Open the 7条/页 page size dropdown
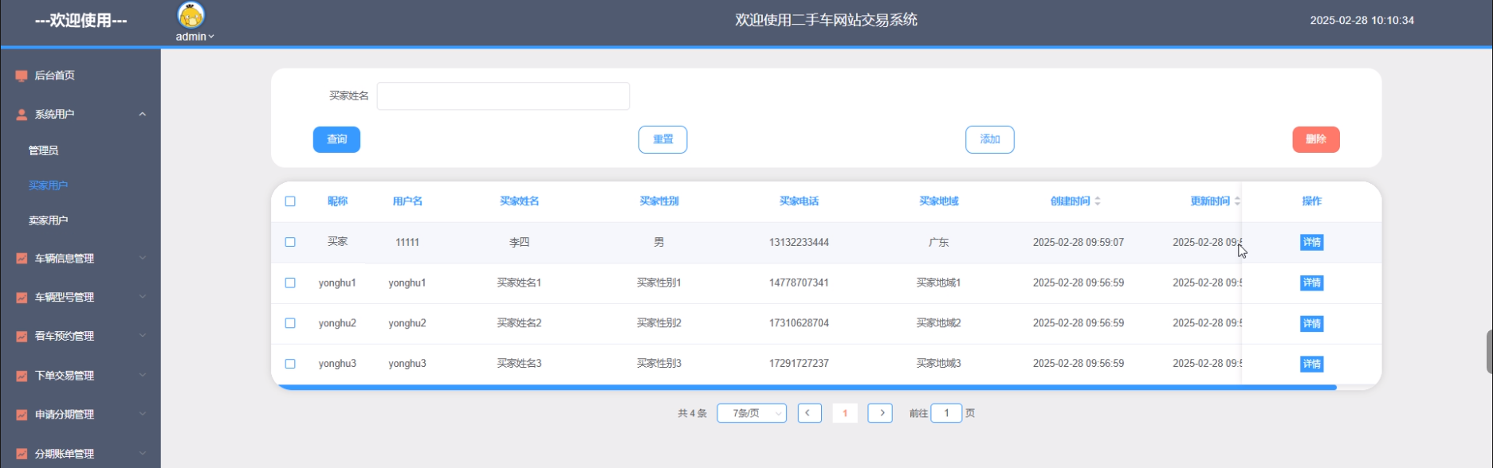The width and height of the screenshot is (1493, 468). click(x=752, y=413)
